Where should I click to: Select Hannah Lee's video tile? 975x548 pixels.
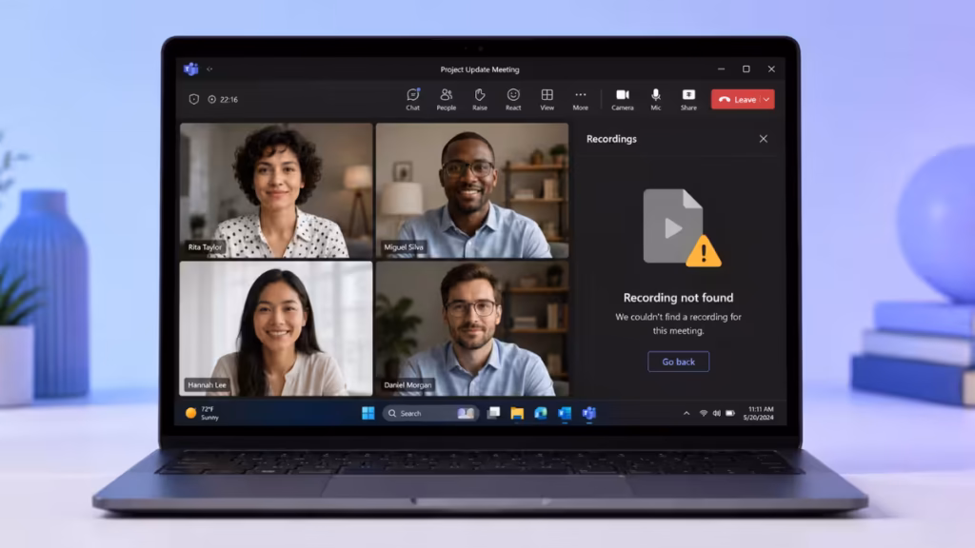(276, 328)
